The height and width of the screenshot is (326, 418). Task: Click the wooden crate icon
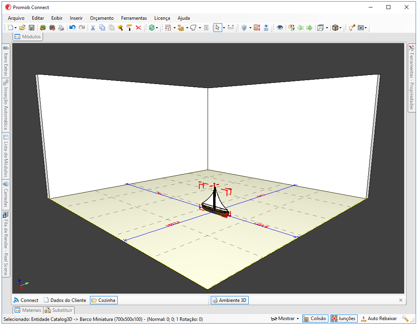click(x=335, y=28)
